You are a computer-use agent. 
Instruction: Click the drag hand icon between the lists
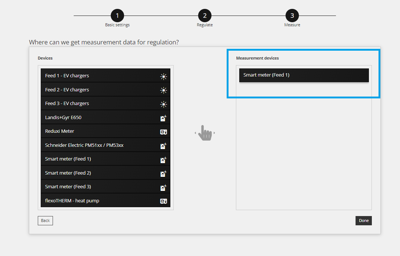click(205, 133)
